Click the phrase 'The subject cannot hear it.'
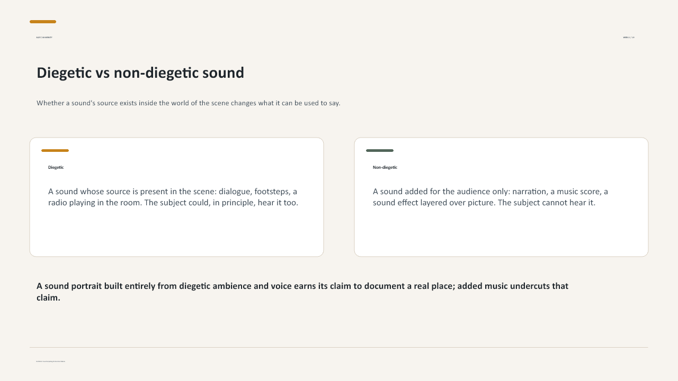 547,203
